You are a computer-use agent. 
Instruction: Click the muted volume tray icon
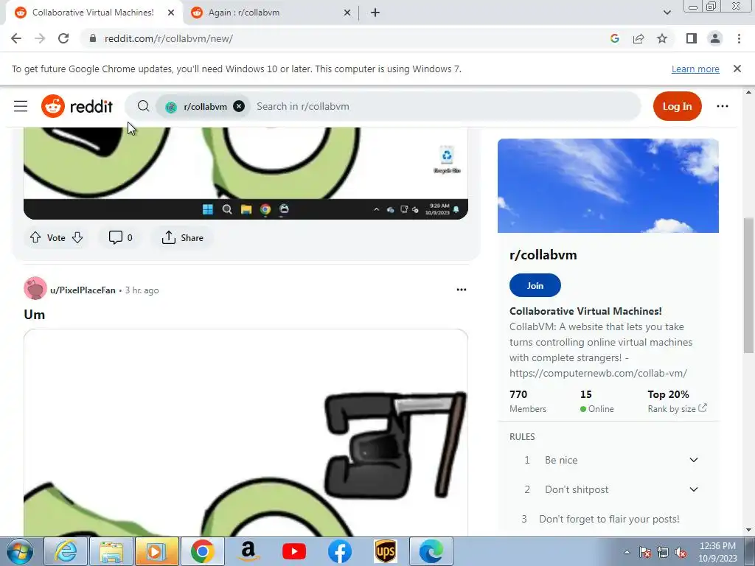tap(681, 552)
